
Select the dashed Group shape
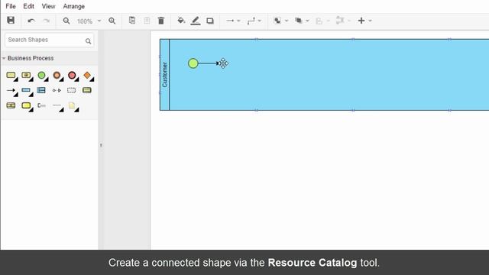pyautogui.click(x=71, y=90)
